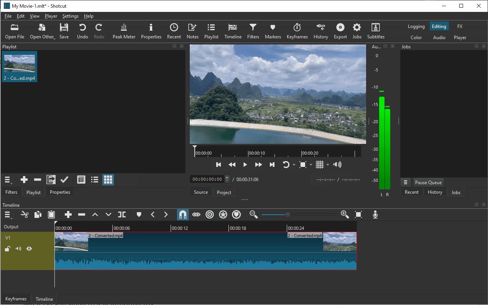The image size is (488, 305).
Task: Mute the V1 track audio
Action: (18, 249)
